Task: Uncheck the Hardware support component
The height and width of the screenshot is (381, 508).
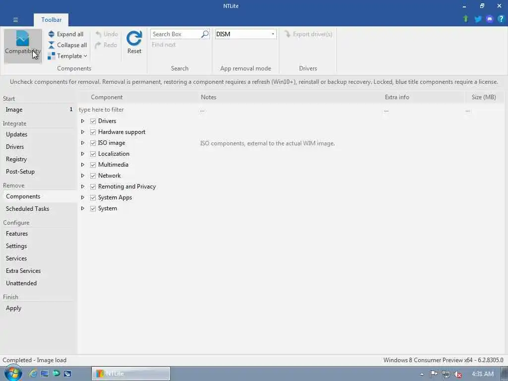Action: [x=93, y=132]
